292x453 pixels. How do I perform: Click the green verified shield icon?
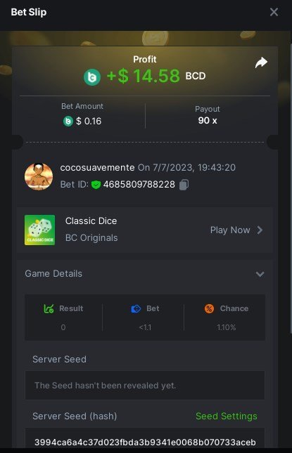pyautogui.click(x=96, y=185)
